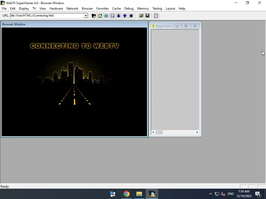
Task: Open the Debug menu
Action: click(129, 9)
